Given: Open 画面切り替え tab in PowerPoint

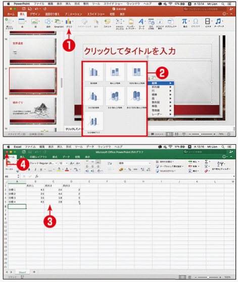Looking at the screenshot, I should 52,14.
